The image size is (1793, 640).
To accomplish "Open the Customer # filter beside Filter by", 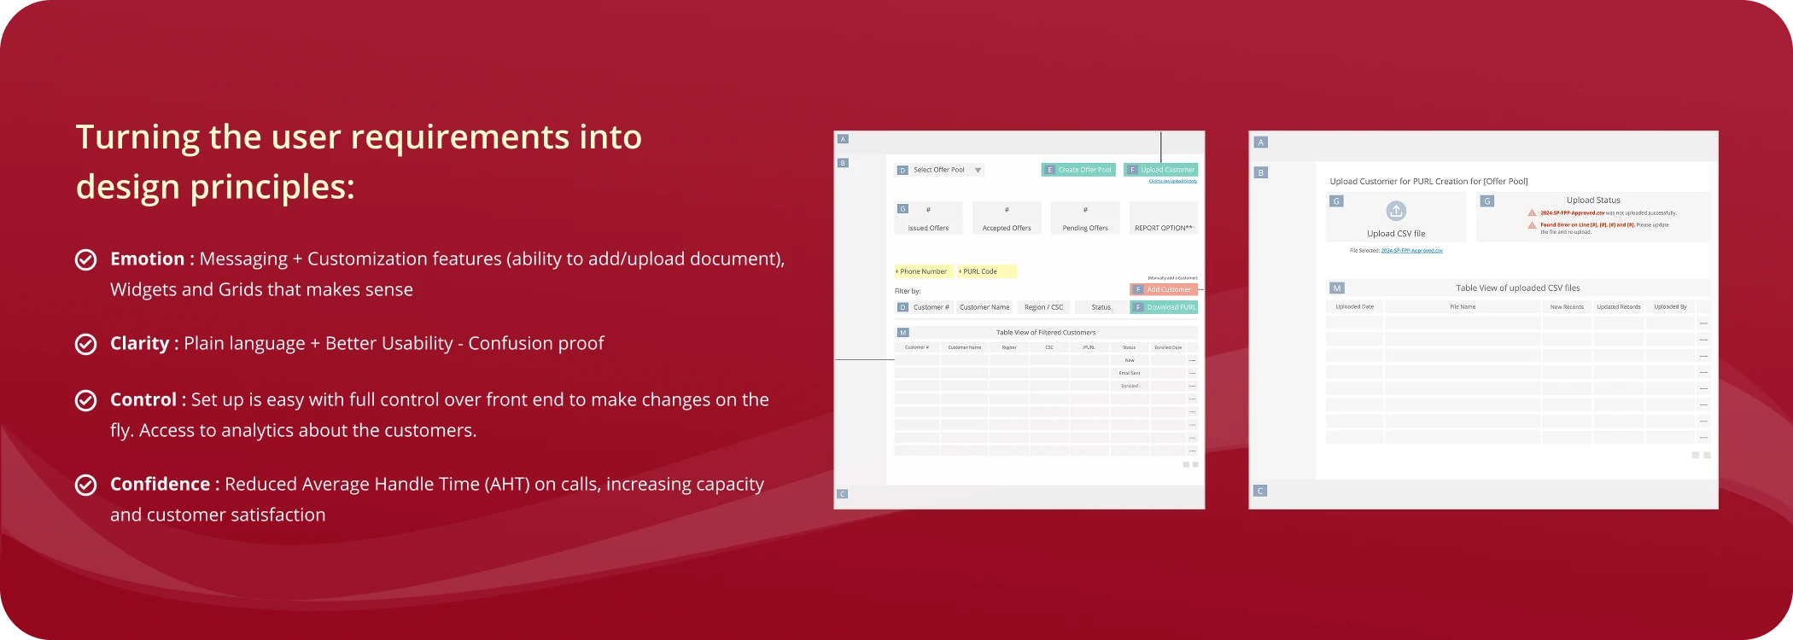I will (x=924, y=307).
